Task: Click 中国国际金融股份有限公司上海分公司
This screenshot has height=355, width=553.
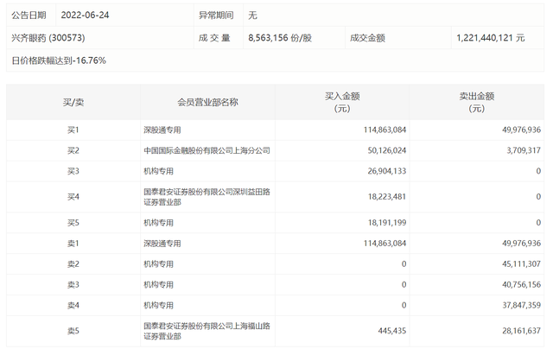Action: (207, 150)
